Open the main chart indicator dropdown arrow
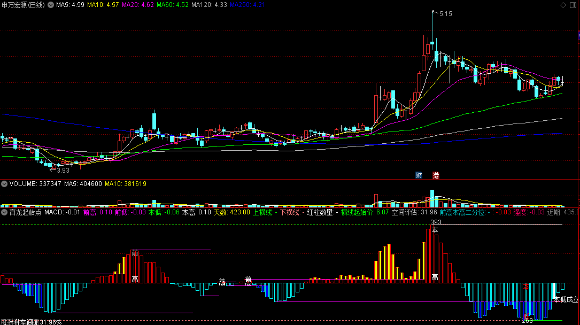Image resolution: width=580 pixels, height=325 pixels. pyautogui.click(x=51, y=5)
